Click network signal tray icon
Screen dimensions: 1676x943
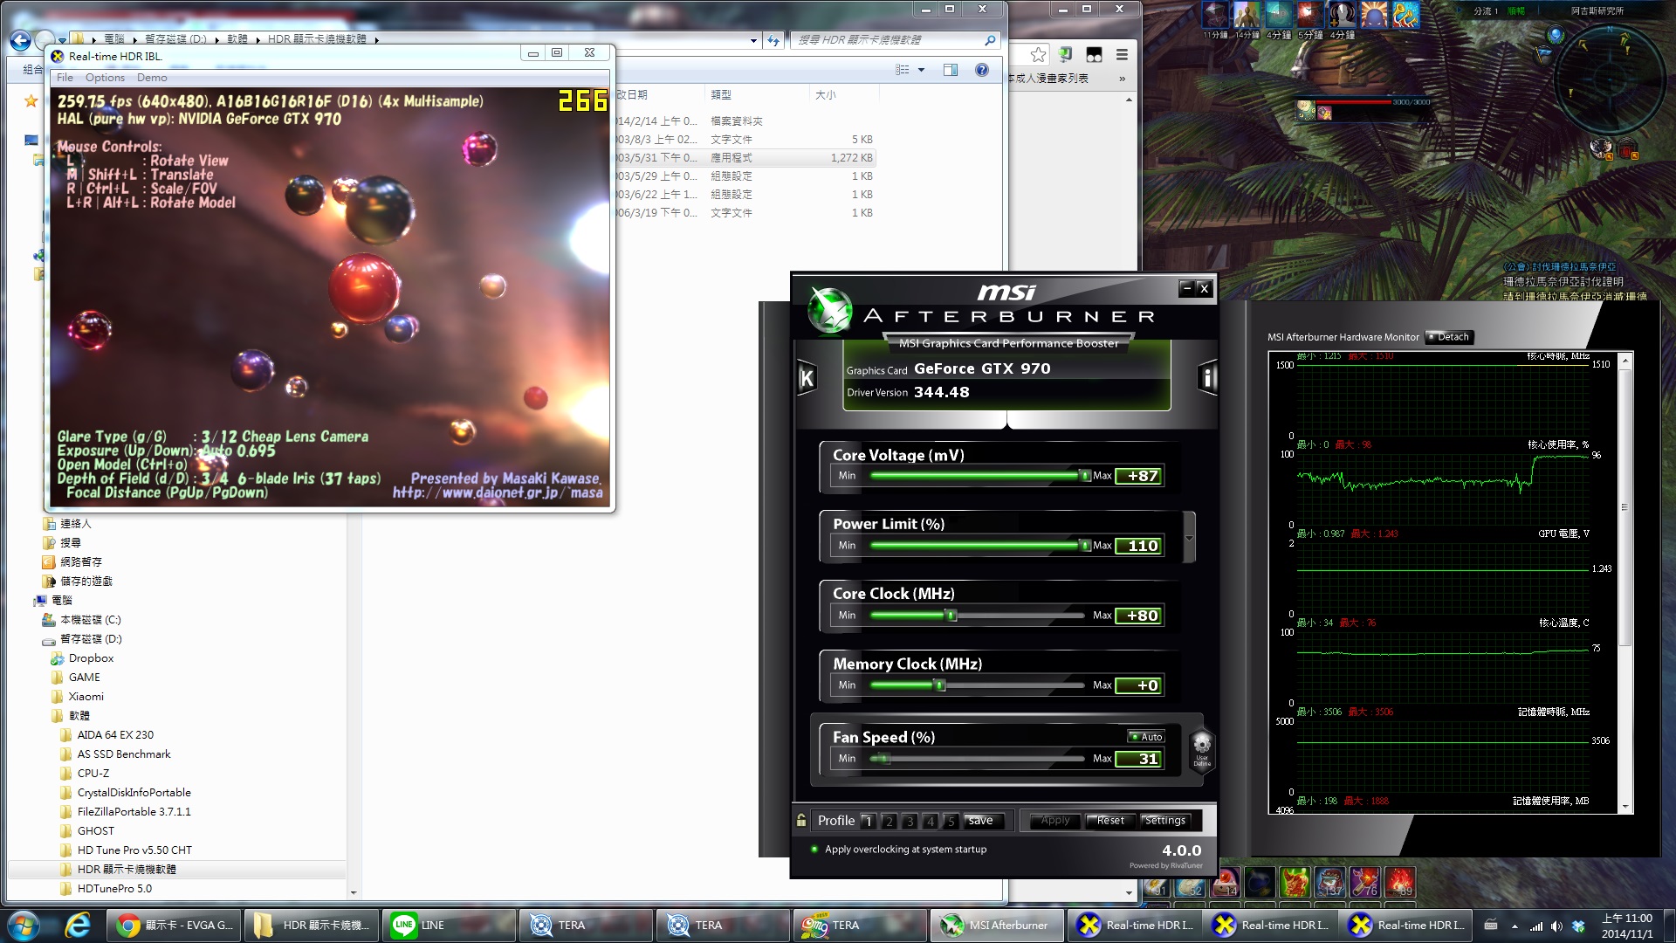[1536, 926]
